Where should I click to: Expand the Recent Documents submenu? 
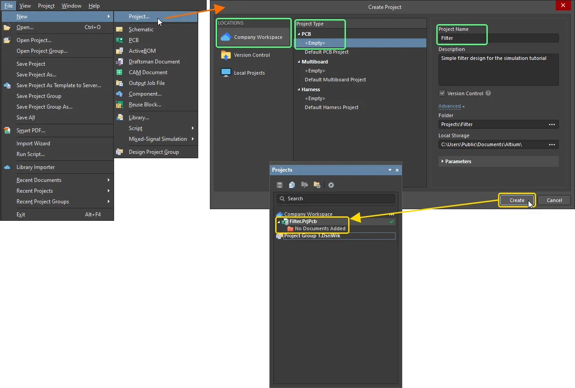[x=109, y=180]
